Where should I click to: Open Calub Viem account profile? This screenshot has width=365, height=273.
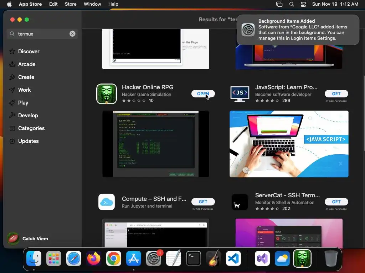(28, 239)
